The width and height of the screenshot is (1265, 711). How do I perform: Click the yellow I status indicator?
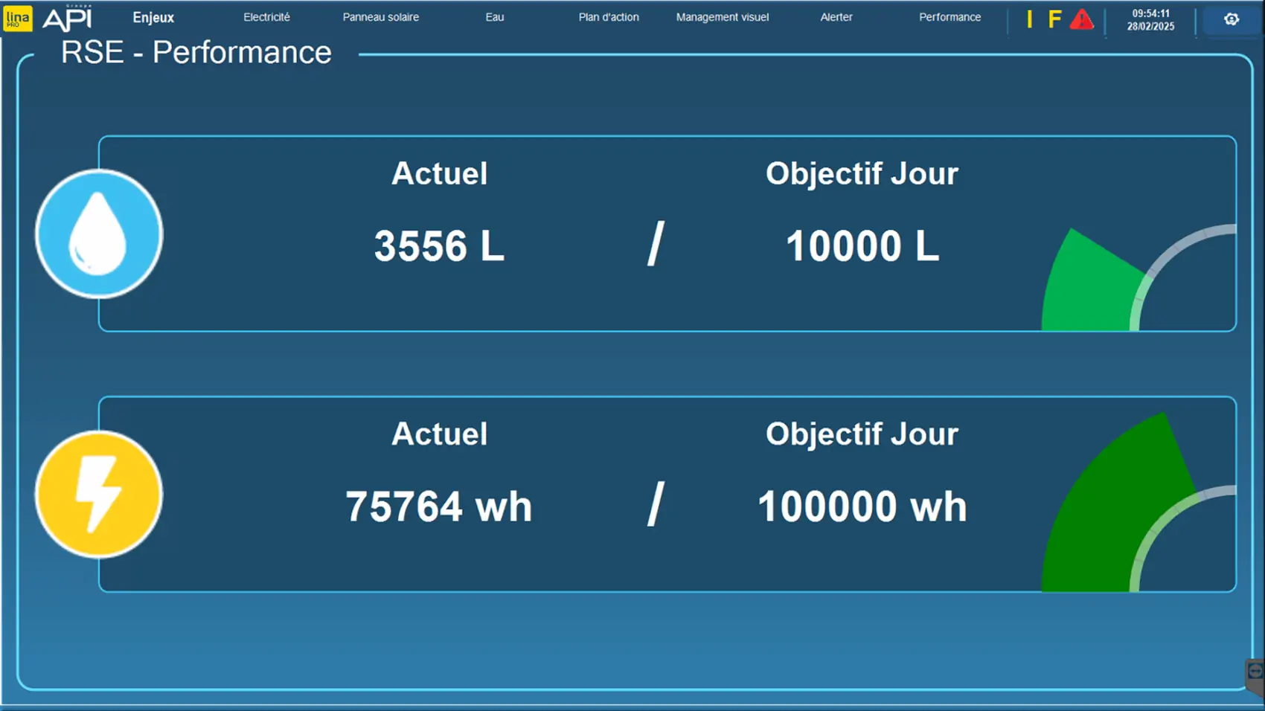[1029, 19]
